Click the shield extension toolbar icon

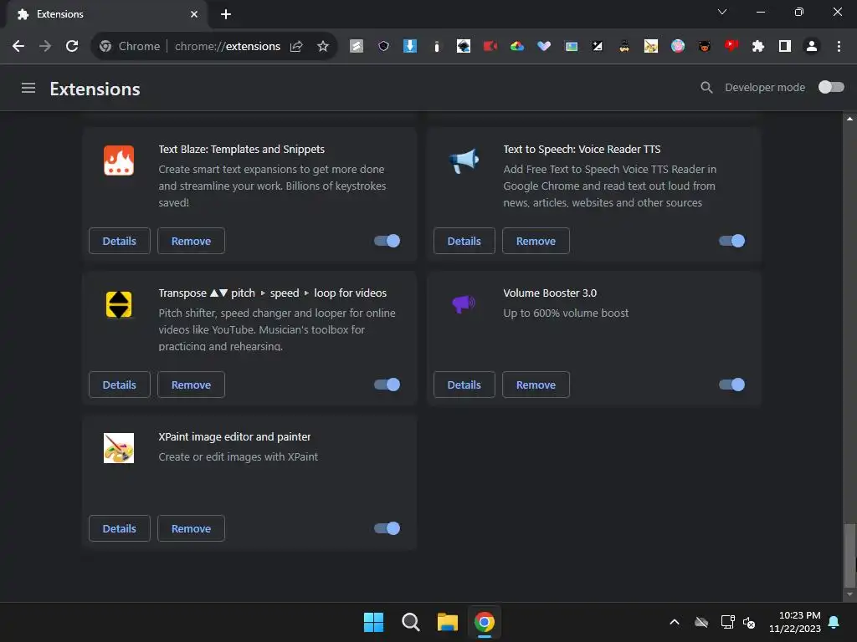click(x=383, y=46)
